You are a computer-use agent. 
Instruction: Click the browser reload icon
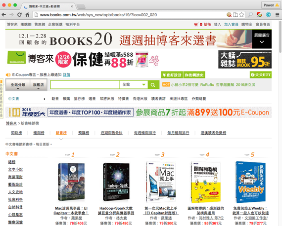coord(19,15)
